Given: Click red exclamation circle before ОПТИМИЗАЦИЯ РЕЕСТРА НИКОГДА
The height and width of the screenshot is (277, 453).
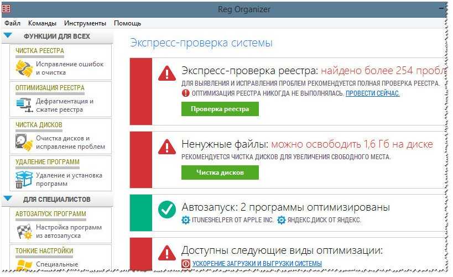Looking at the screenshot, I should tap(185, 93).
